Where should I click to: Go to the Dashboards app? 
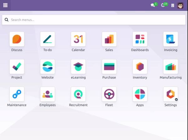click(x=140, y=39)
